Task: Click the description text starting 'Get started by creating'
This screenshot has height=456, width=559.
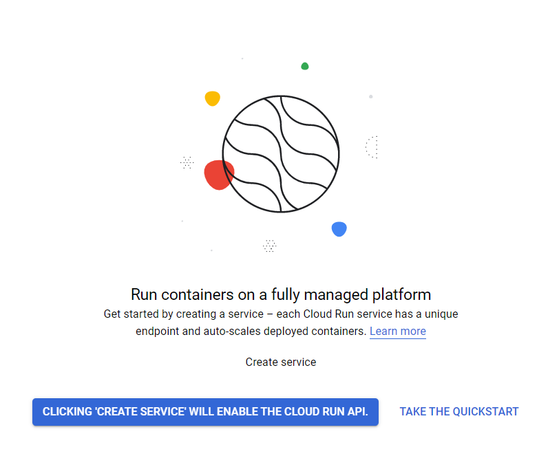Action: [281, 323]
